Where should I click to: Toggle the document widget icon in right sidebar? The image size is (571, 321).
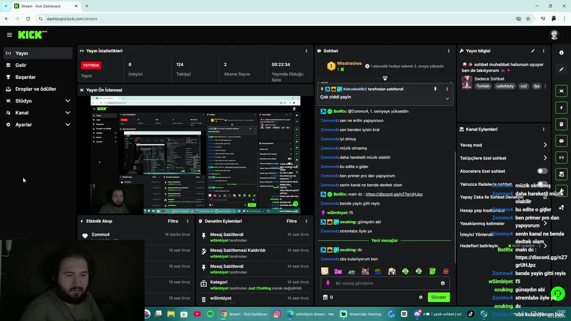(x=561, y=124)
